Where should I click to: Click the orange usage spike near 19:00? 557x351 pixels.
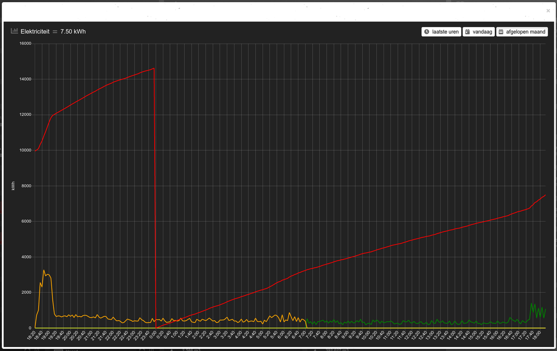[44, 270]
